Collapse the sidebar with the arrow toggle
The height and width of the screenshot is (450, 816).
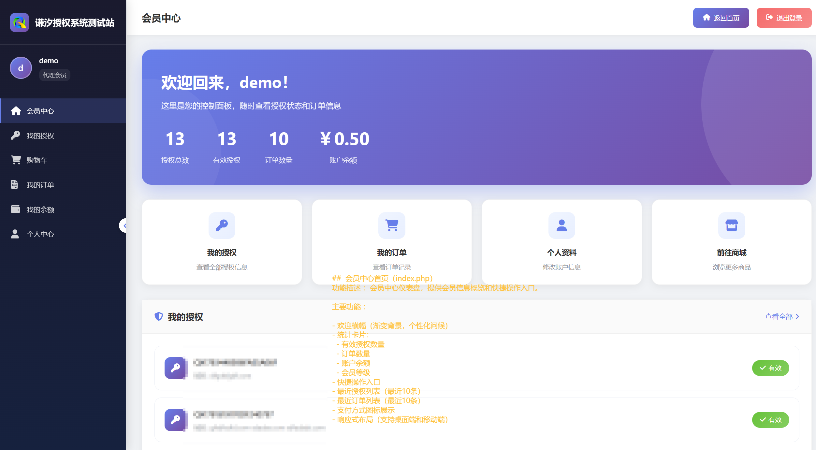pyautogui.click(x=124, y=225)
